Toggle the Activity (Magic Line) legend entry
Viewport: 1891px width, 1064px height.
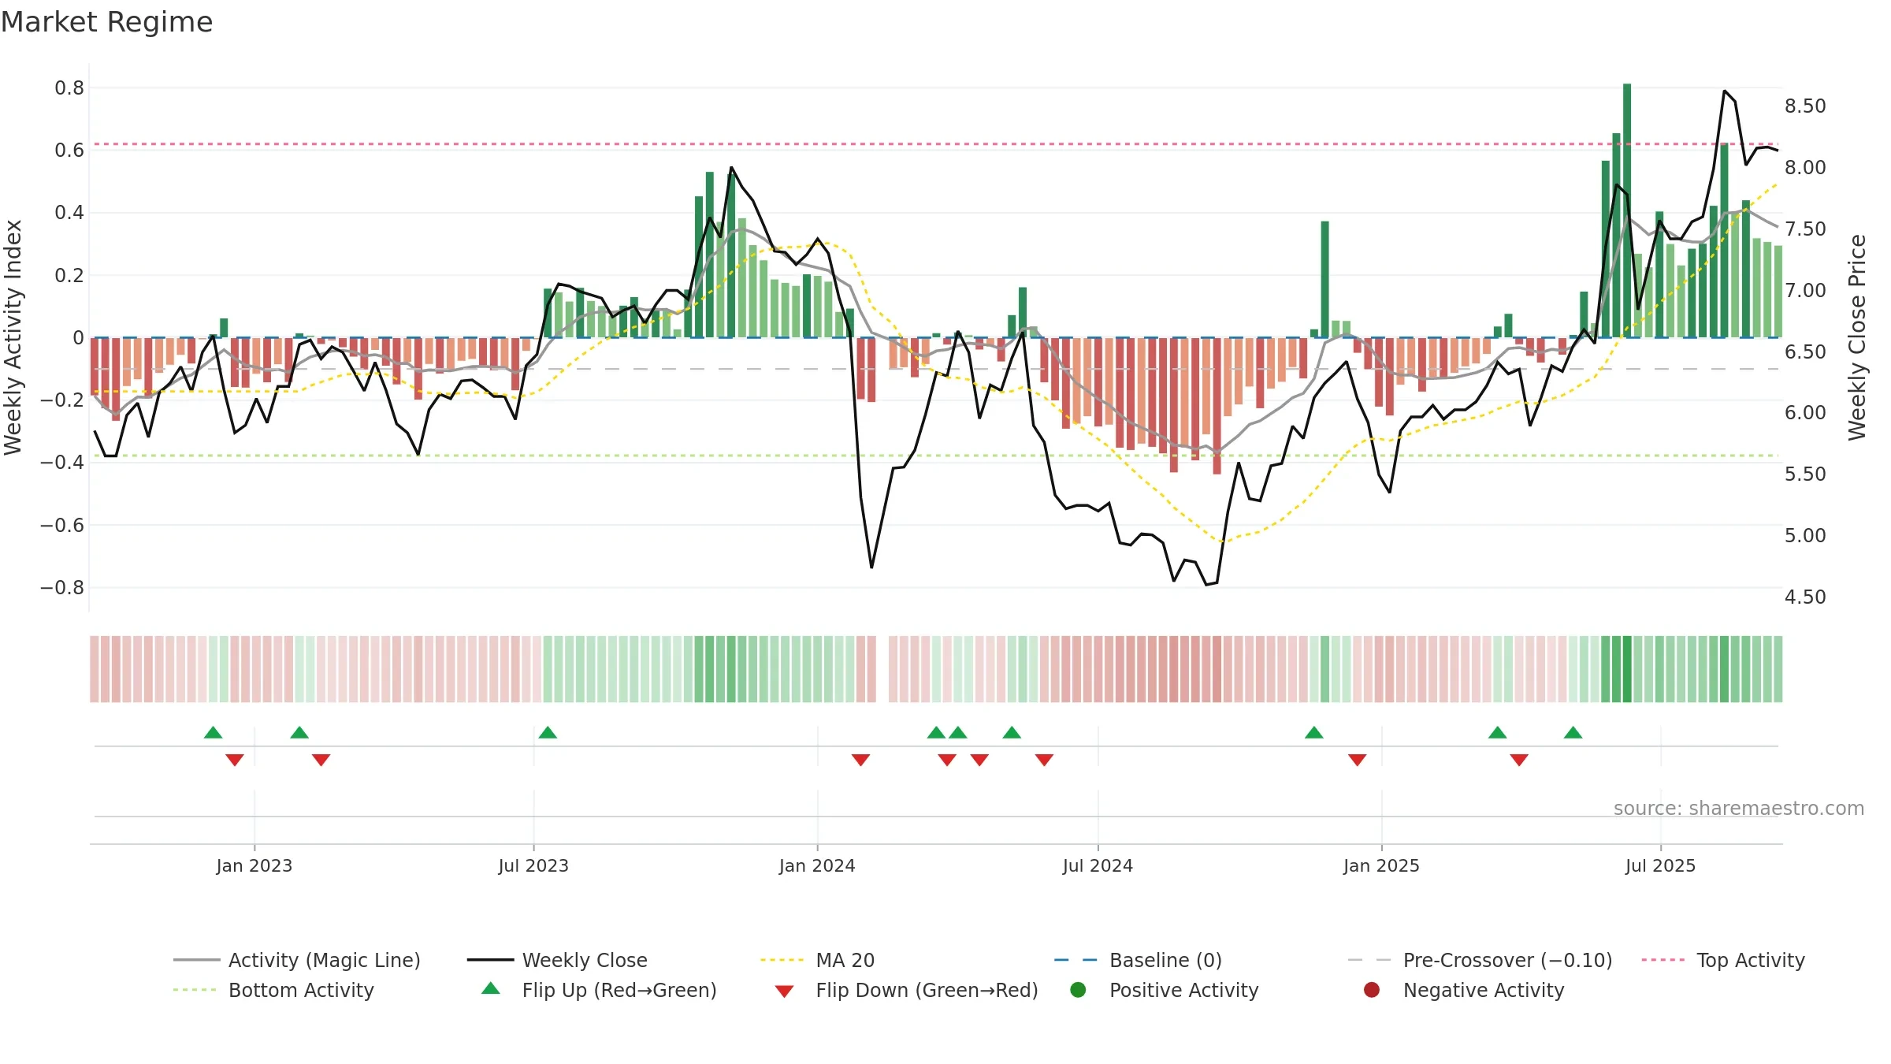coord(297,960)
